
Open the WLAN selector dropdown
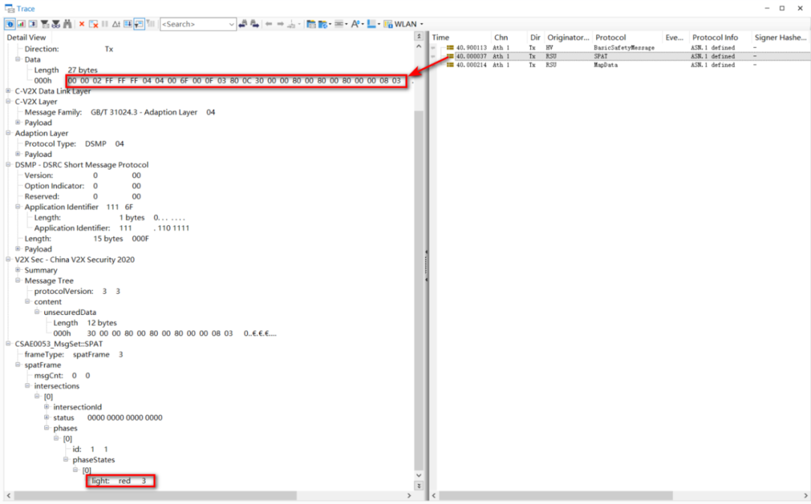point(404,24)
